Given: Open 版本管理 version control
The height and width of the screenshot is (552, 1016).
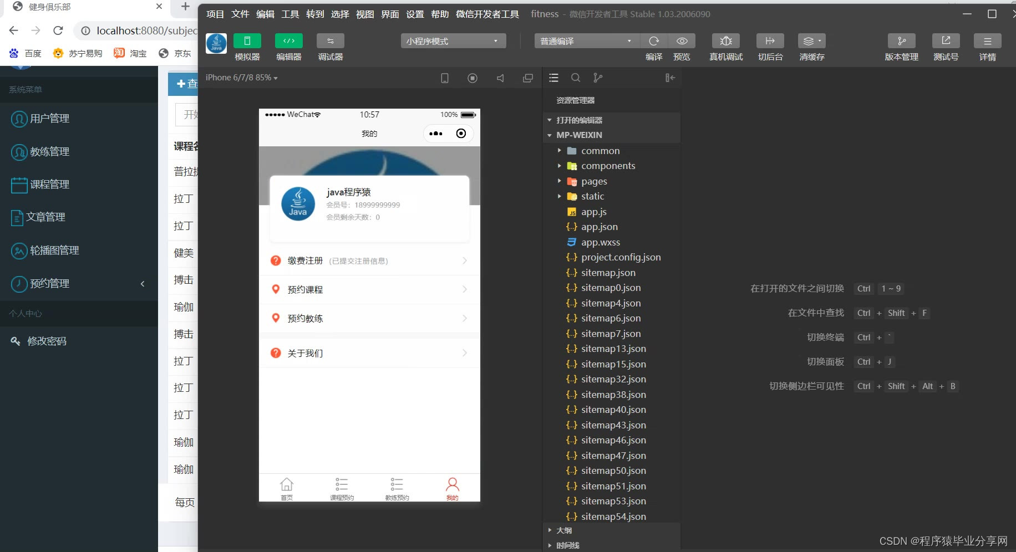Looking at the screenshot, I should 902,41.
